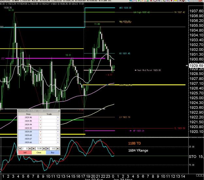Click the yellow Close button

[x=39, y=153]
